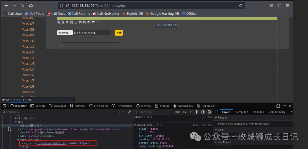308x149 pixels.
Task: Toggle responsive design mode icon
Action: click(278, 106)
